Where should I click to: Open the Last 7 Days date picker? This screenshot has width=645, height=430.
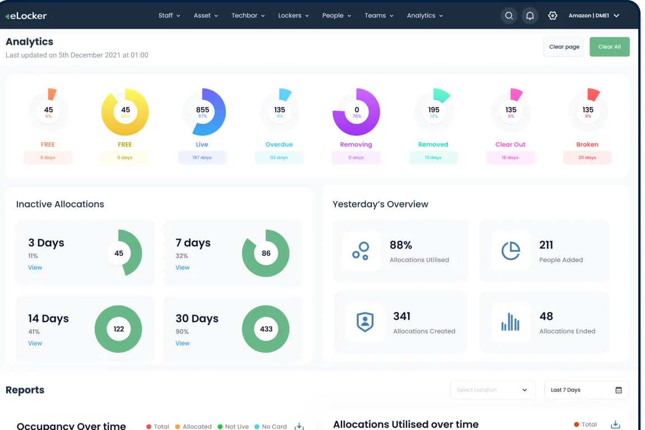coord(586,390)
